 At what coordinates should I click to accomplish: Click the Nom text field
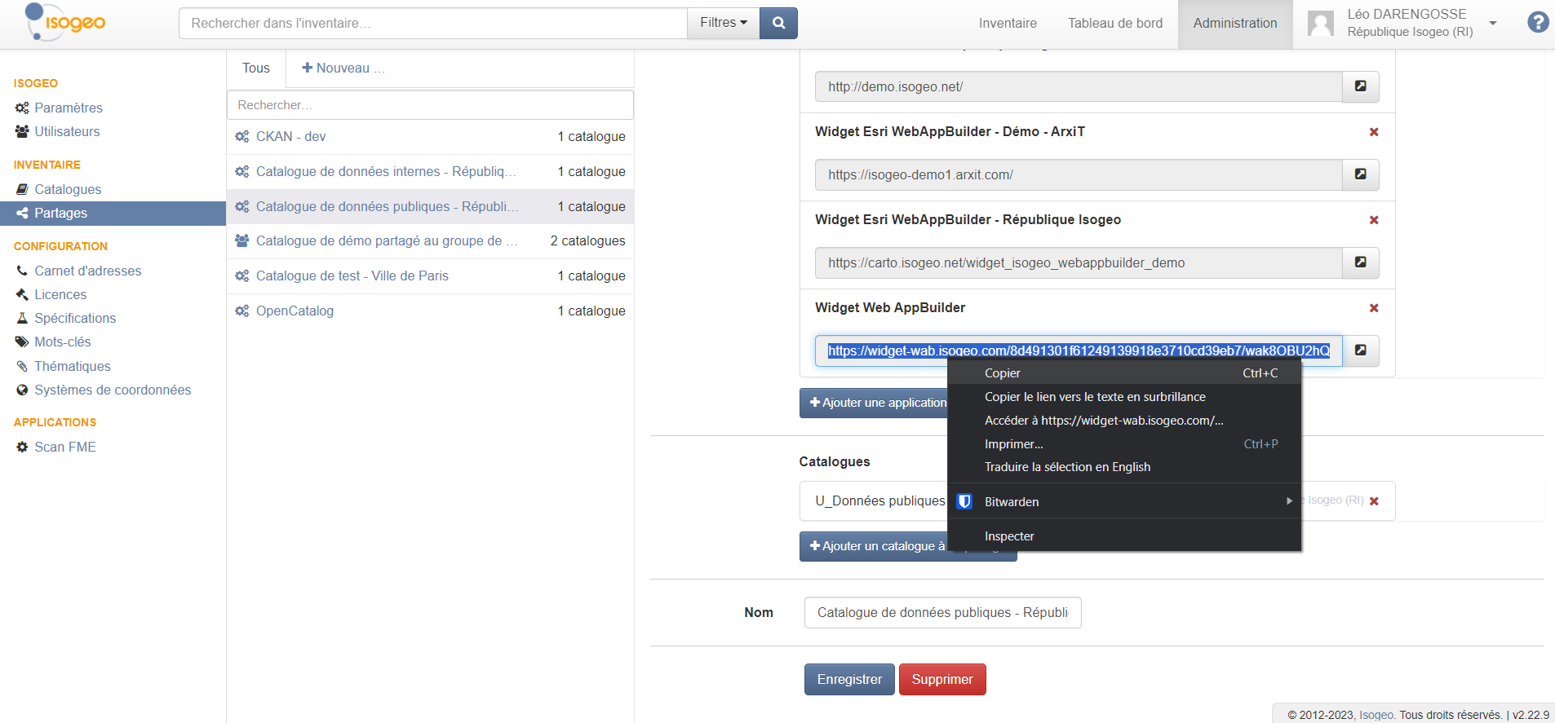click(x=942, y=612)
